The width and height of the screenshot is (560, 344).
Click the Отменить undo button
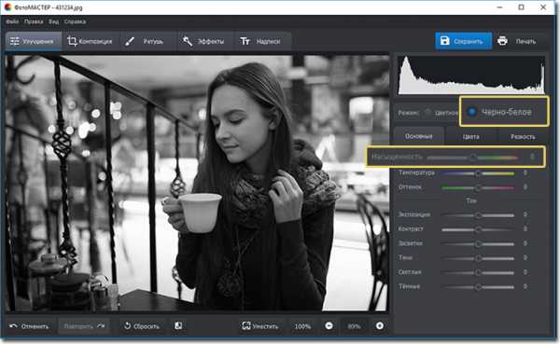[29, 326]
